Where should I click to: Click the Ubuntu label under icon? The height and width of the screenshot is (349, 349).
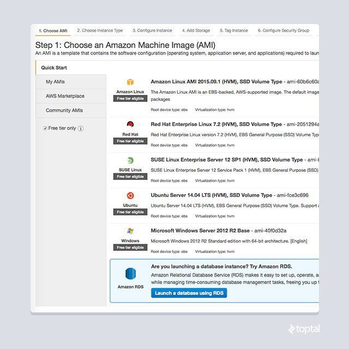[x=130, y=205]
